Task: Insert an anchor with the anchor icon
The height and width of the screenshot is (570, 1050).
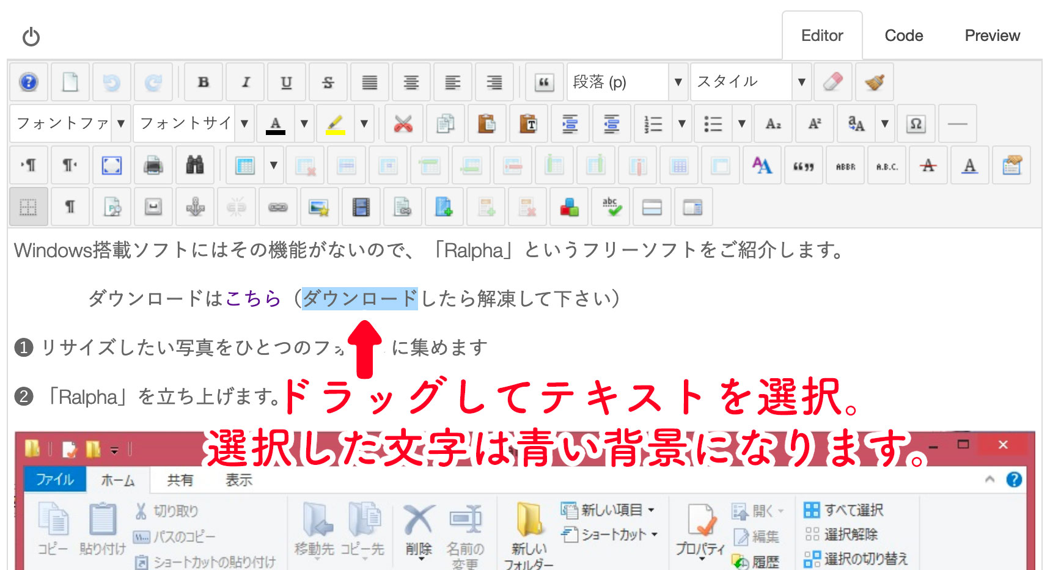Action: pyautogui.click(x=195, y=208)
